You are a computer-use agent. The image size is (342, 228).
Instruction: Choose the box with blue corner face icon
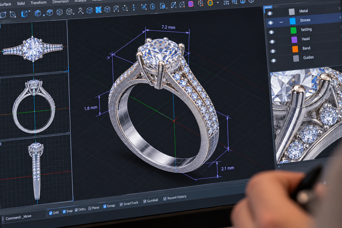tap(162, 6)
